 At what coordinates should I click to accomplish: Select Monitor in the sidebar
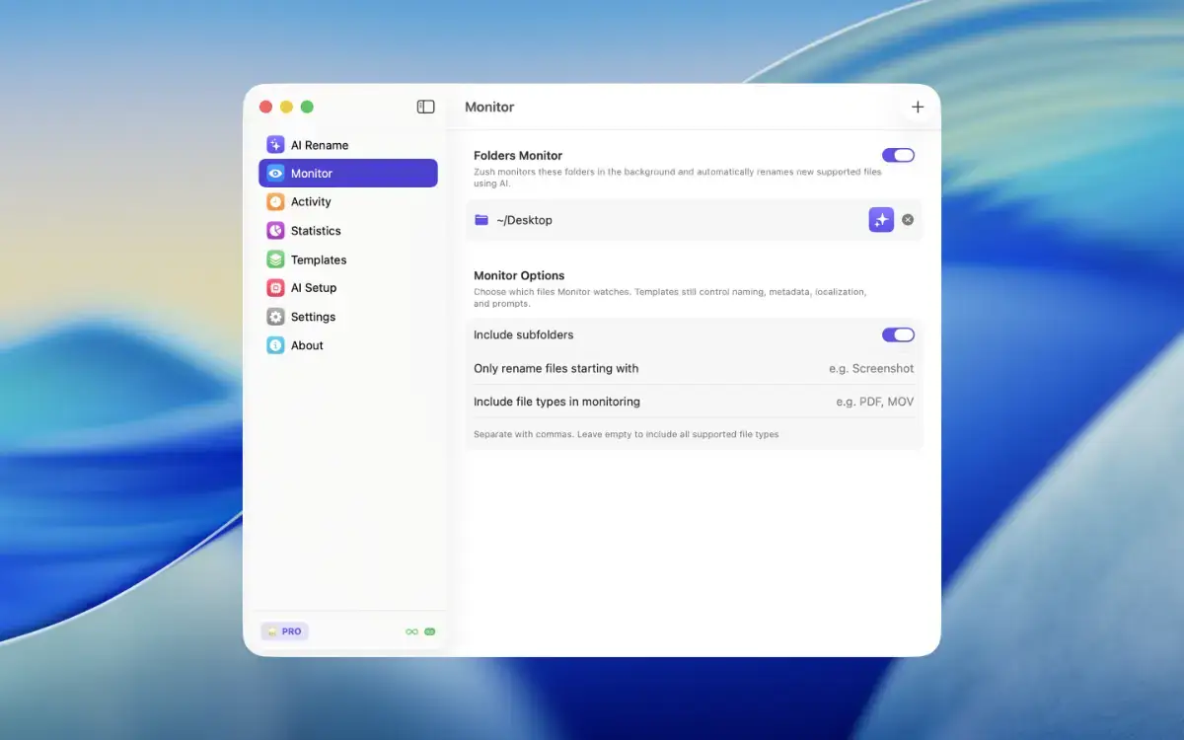coord(347,173)
